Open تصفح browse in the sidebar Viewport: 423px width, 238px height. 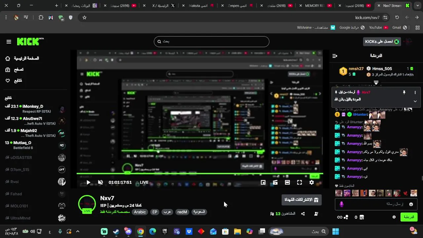click(x=15, y=70)
